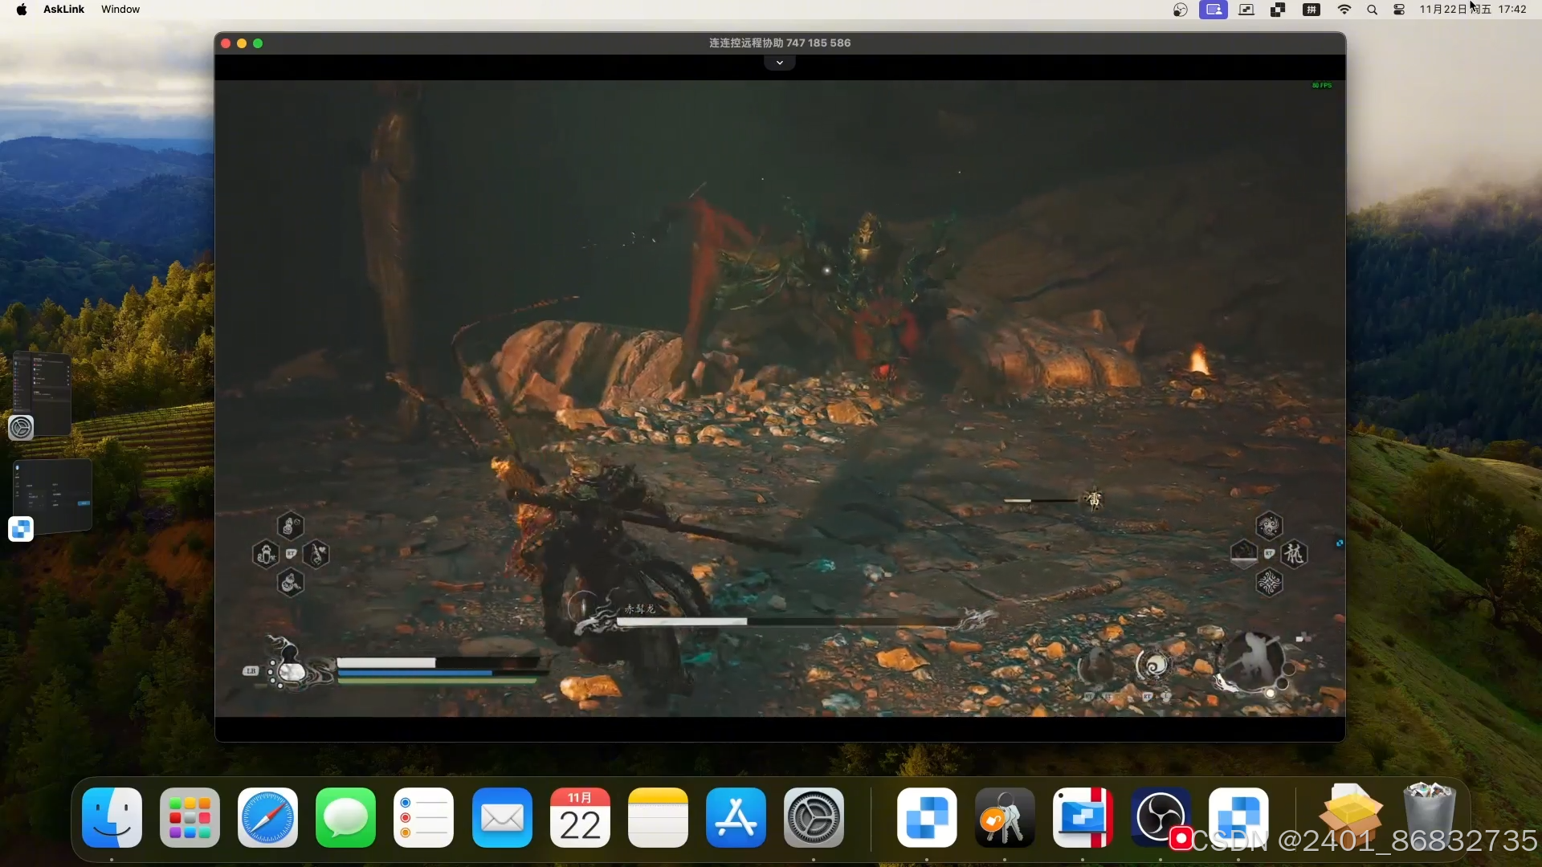
Task: Open System Settings from the Dock
Action: (814, 818)
